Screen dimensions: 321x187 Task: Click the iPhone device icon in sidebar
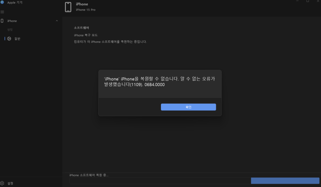(x=2, y=21)
